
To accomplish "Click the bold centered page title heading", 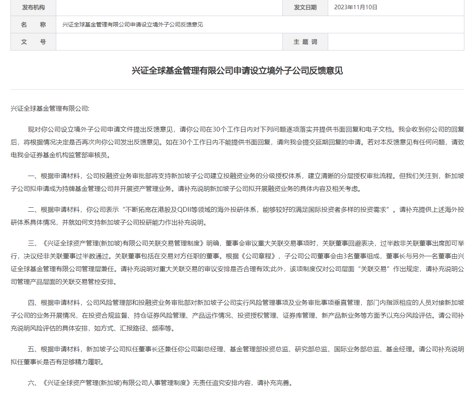I will (x=237, y=71).
